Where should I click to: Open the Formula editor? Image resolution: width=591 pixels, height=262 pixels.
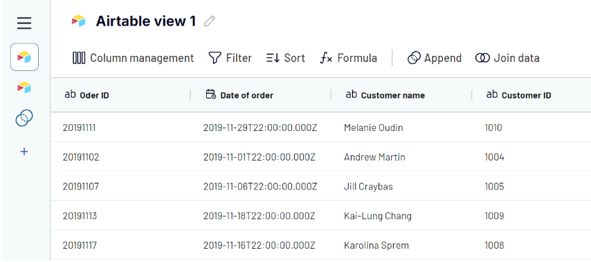(x=348, y=58)
